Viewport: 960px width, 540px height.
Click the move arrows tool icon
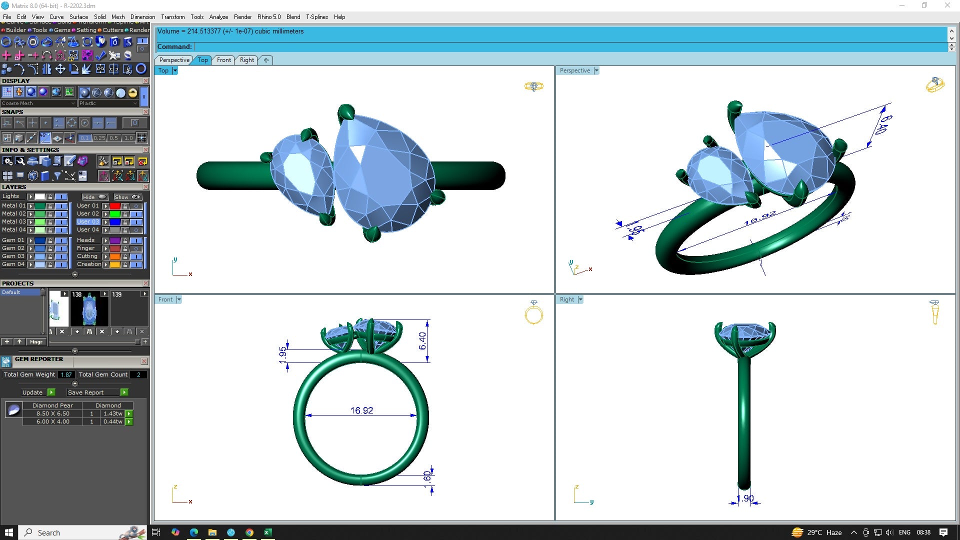tap(60, 69)
